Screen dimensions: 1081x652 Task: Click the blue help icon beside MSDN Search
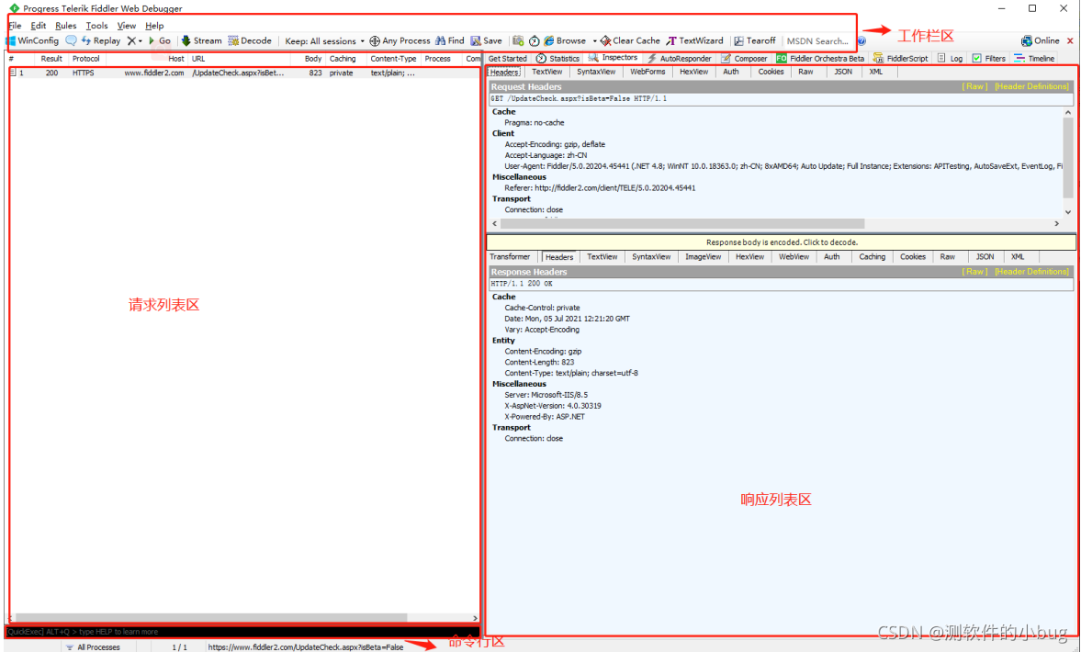861,40
